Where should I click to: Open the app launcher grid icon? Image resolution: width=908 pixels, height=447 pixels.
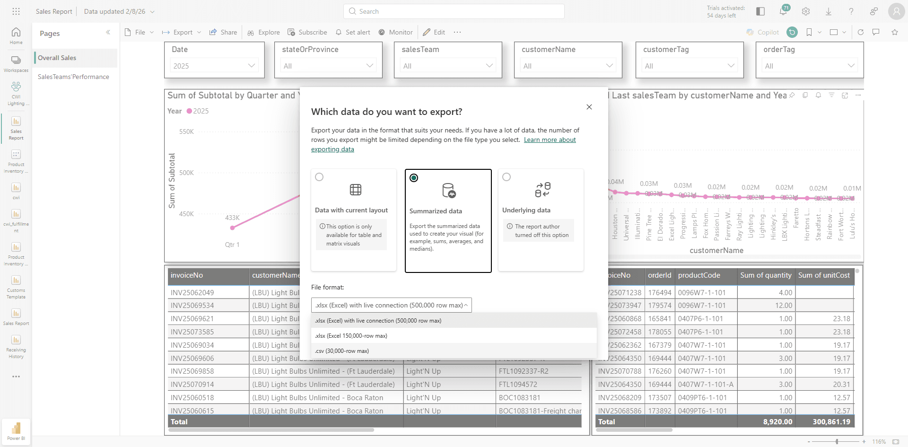point(16,11)
